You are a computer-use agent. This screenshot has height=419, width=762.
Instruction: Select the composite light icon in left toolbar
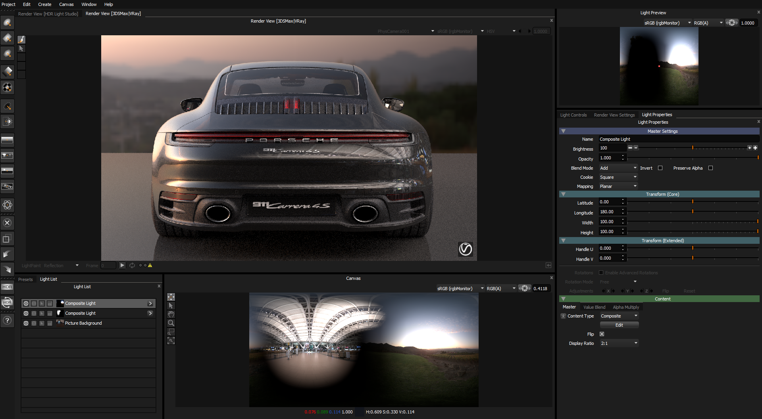[7, 186]
